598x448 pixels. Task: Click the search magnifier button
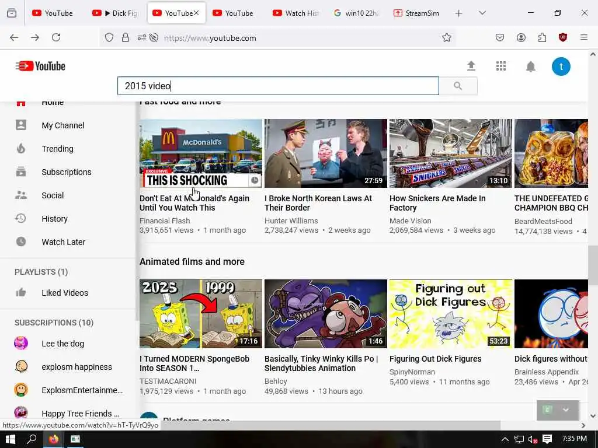click(x=458, y=86)
